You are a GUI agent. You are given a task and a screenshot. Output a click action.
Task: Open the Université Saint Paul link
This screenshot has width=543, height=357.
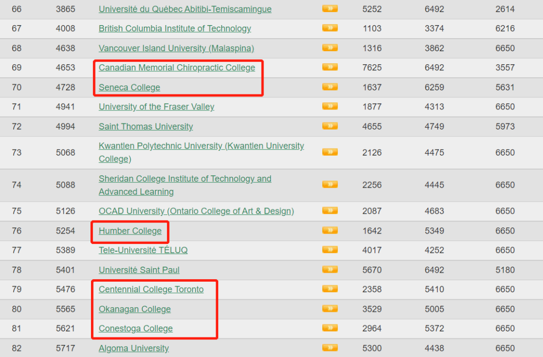pyautogui.click(x=139, y=270)
